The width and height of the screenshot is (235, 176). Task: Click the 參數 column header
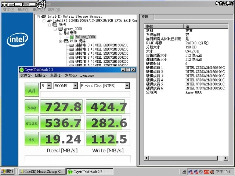164,26
